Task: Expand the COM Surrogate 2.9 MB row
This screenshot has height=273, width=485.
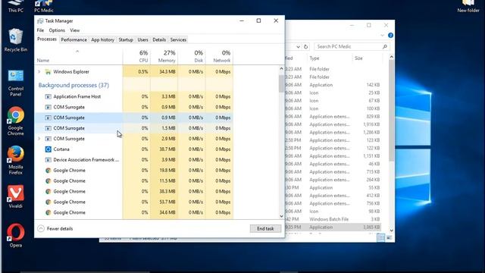Action: pos(39,139)
